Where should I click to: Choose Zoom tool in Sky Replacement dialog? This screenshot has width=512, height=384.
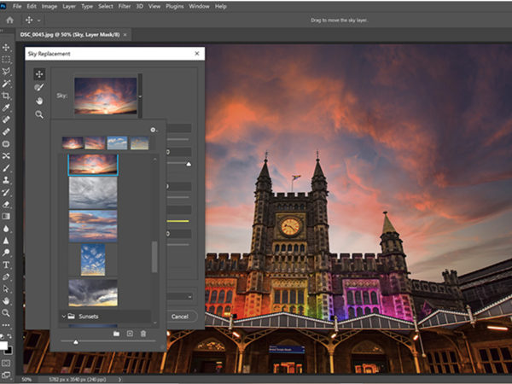click(39, 114)
